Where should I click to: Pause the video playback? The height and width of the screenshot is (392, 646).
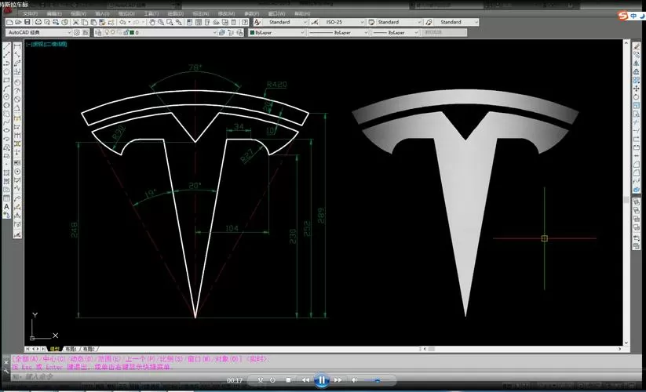(322, 380)
